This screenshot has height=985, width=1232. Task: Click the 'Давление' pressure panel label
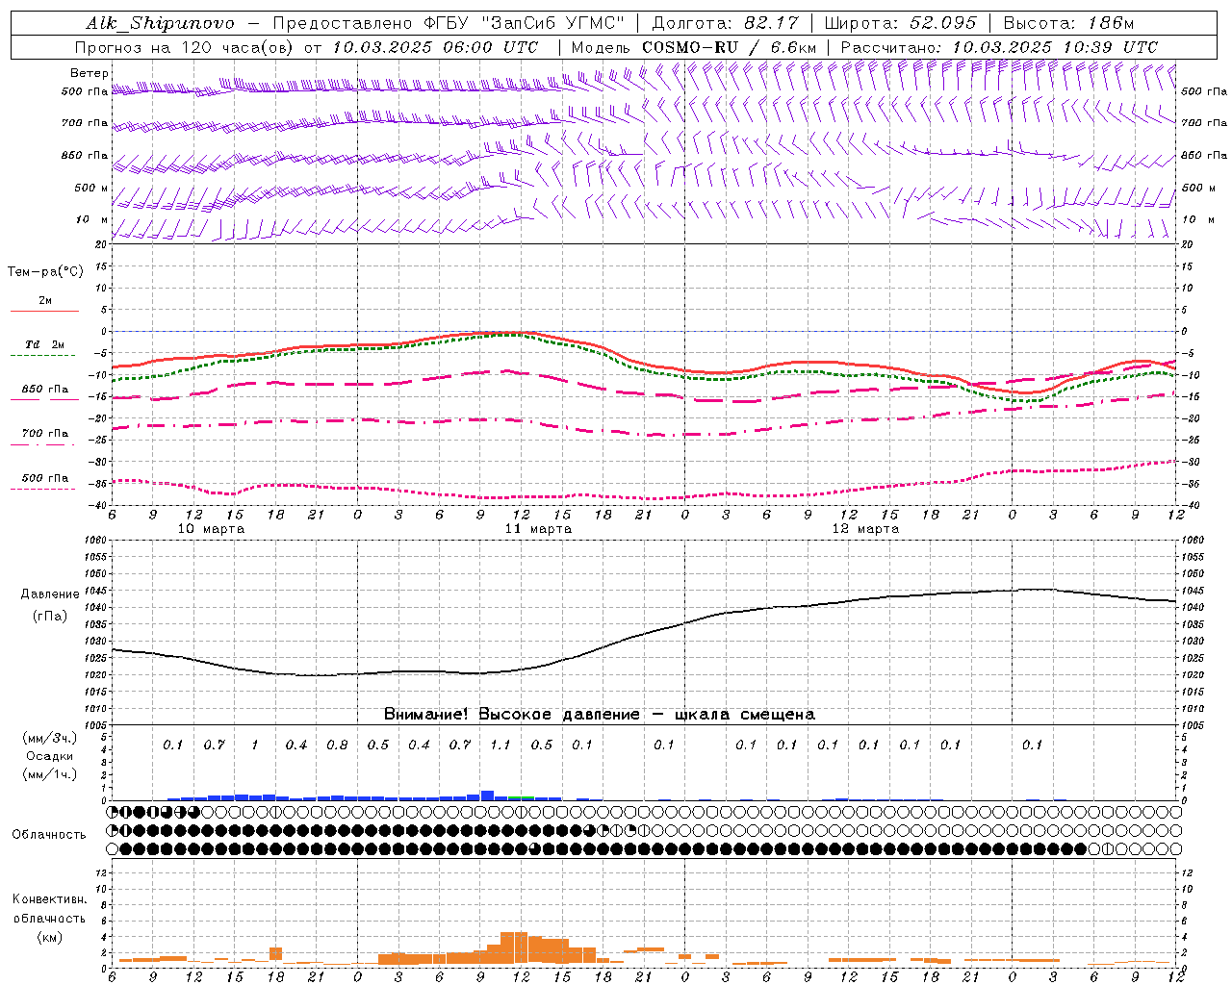50,594
